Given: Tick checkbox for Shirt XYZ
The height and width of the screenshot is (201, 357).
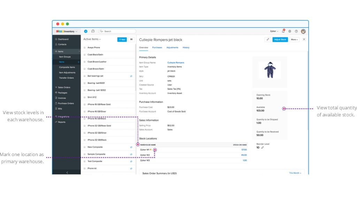Looking at the screenshot, I should click(x=84, y=97).
